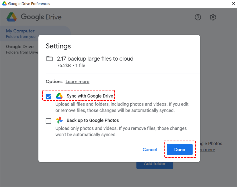
Task: Open the help question mark icon
Action: [198, 17]
